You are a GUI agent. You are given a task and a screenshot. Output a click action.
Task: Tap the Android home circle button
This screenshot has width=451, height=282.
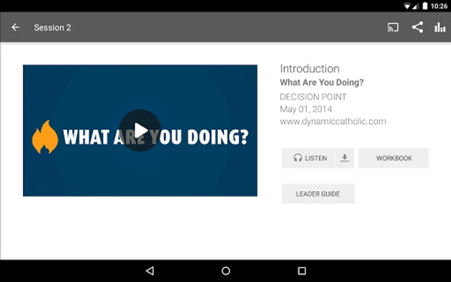click(226, 271)
